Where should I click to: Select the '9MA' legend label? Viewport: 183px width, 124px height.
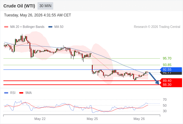pos(29,93)
